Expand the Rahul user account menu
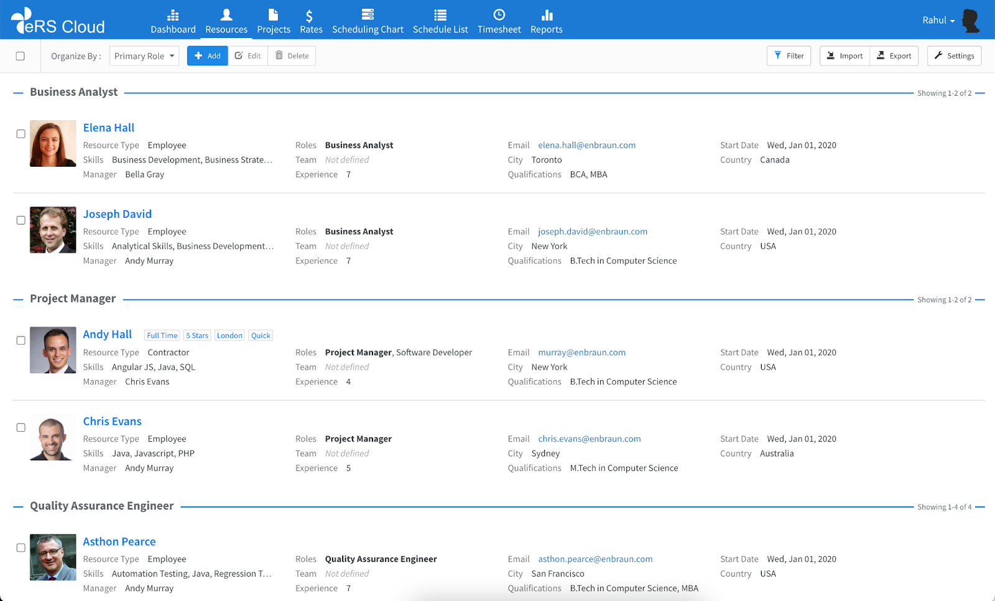Screen dimensions: 995x601 [938, 21]
